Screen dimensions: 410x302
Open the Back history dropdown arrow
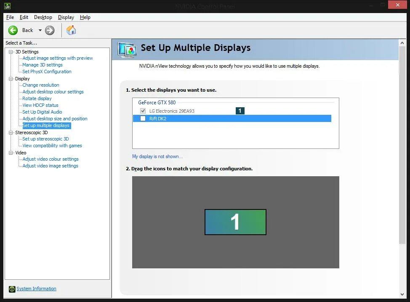coord(40,30)
